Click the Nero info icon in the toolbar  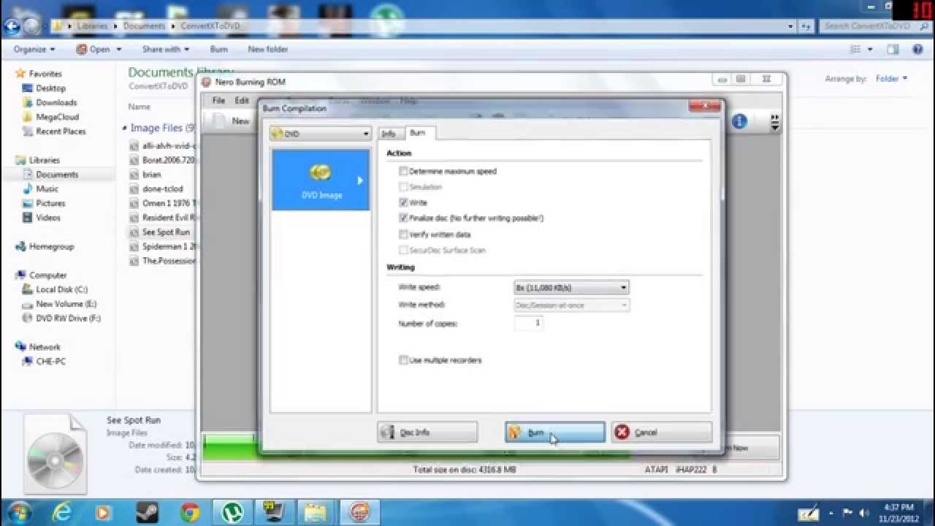[x=739, y=121]
